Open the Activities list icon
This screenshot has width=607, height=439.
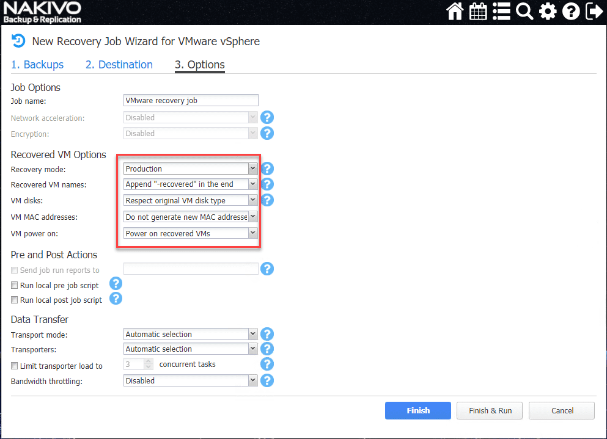(501, 11)
